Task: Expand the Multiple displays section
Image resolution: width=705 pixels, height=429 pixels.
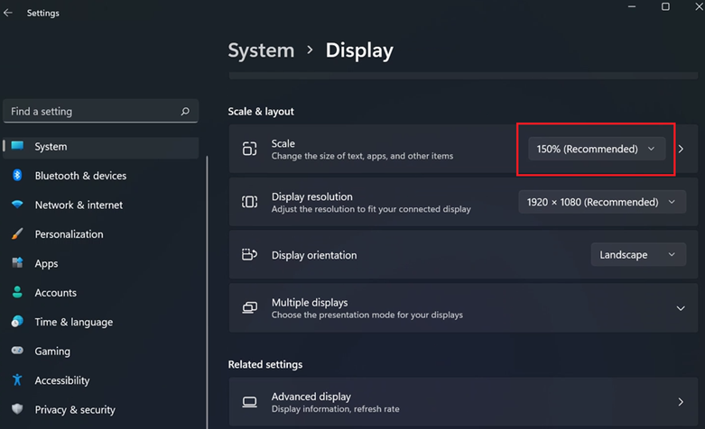Action: pos(681,308)
